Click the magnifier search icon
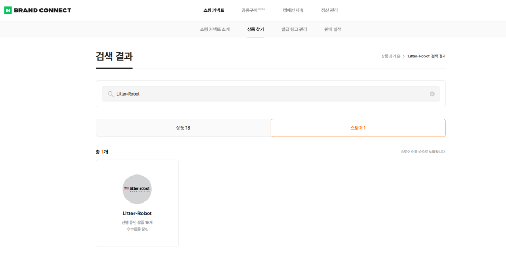This screenshot has width=506, height=256. tap(111, 94)
